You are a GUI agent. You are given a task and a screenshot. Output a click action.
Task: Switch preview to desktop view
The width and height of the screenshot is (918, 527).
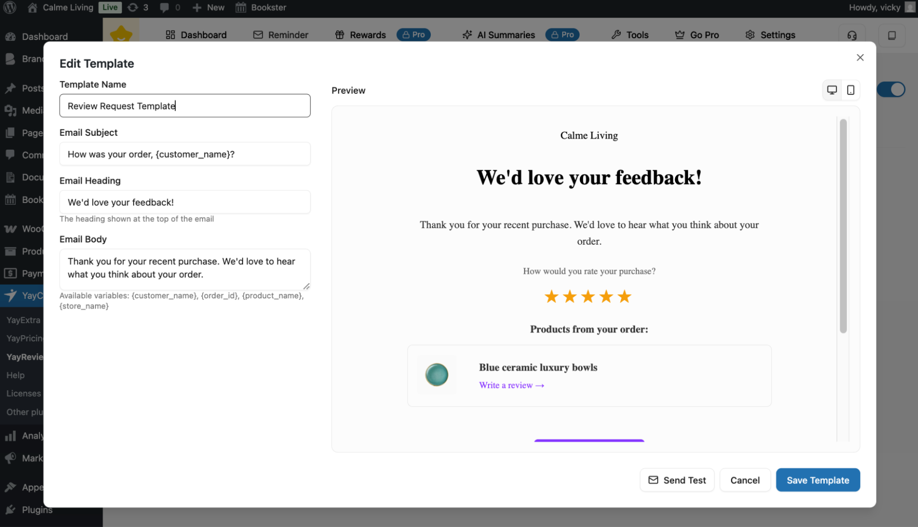point(832,90)
